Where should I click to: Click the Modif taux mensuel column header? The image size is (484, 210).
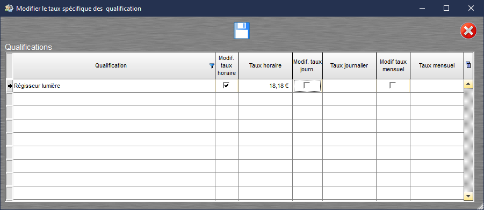click(x=393, y=65)
